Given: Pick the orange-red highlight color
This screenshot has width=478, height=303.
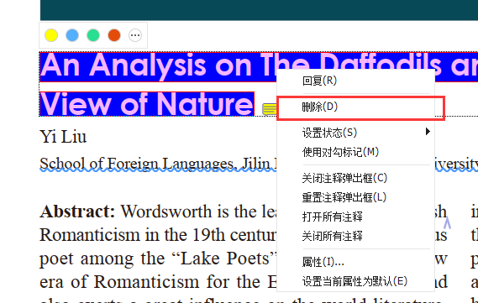Looking at the screenshot, I should point(114,35).
